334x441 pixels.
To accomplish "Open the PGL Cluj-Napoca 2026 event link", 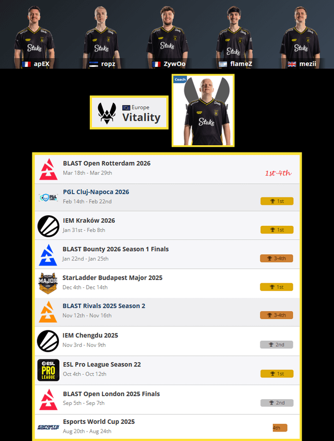I will click(x=96, y=192).
